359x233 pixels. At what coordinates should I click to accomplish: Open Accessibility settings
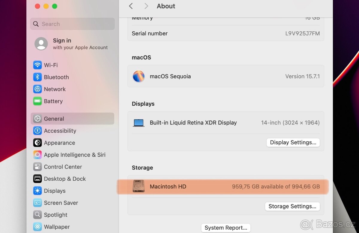pyautogui.click(x=60, y=131)
